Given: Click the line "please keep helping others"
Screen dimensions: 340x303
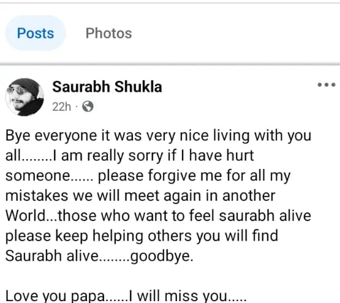Looking at the screenshot, I should [142, 236].
